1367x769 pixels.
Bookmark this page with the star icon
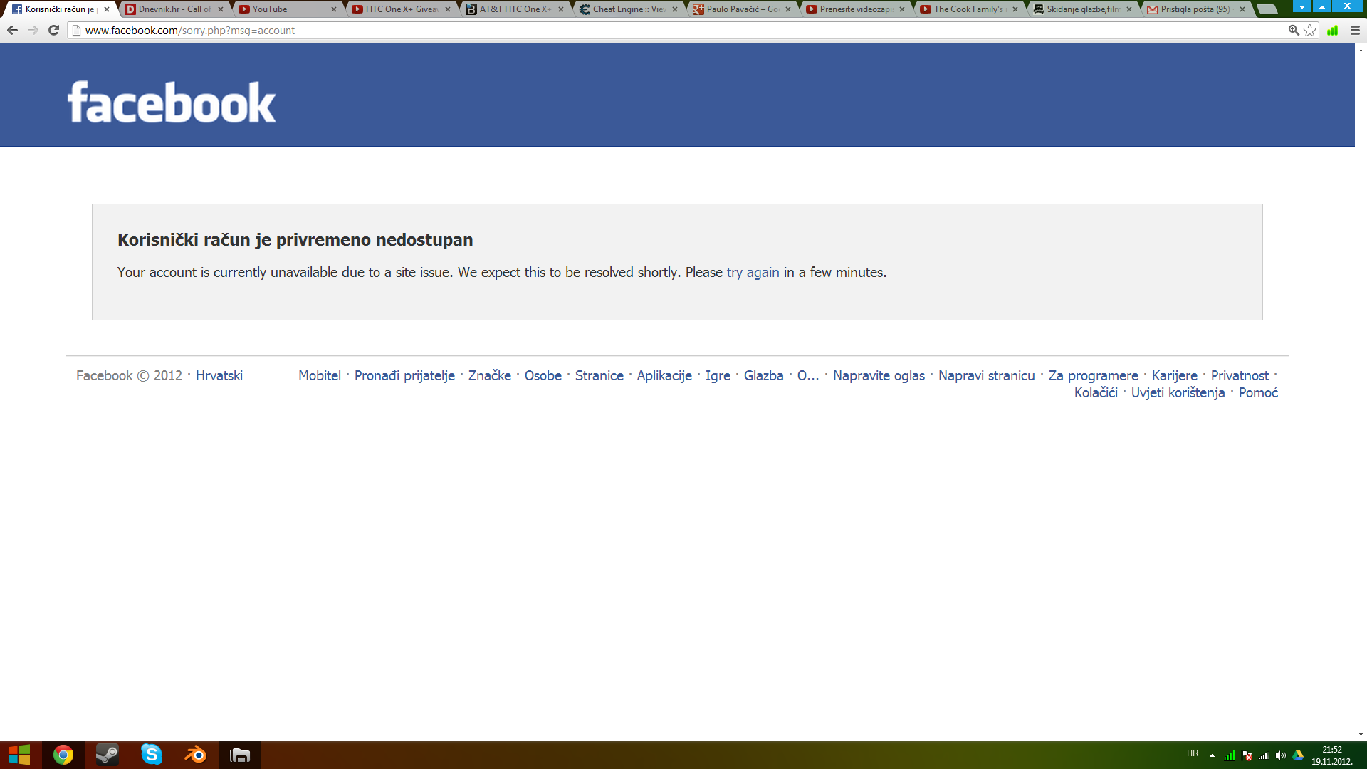1310,30
